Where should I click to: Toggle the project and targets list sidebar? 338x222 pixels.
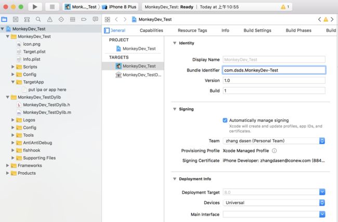coord(107,31)
